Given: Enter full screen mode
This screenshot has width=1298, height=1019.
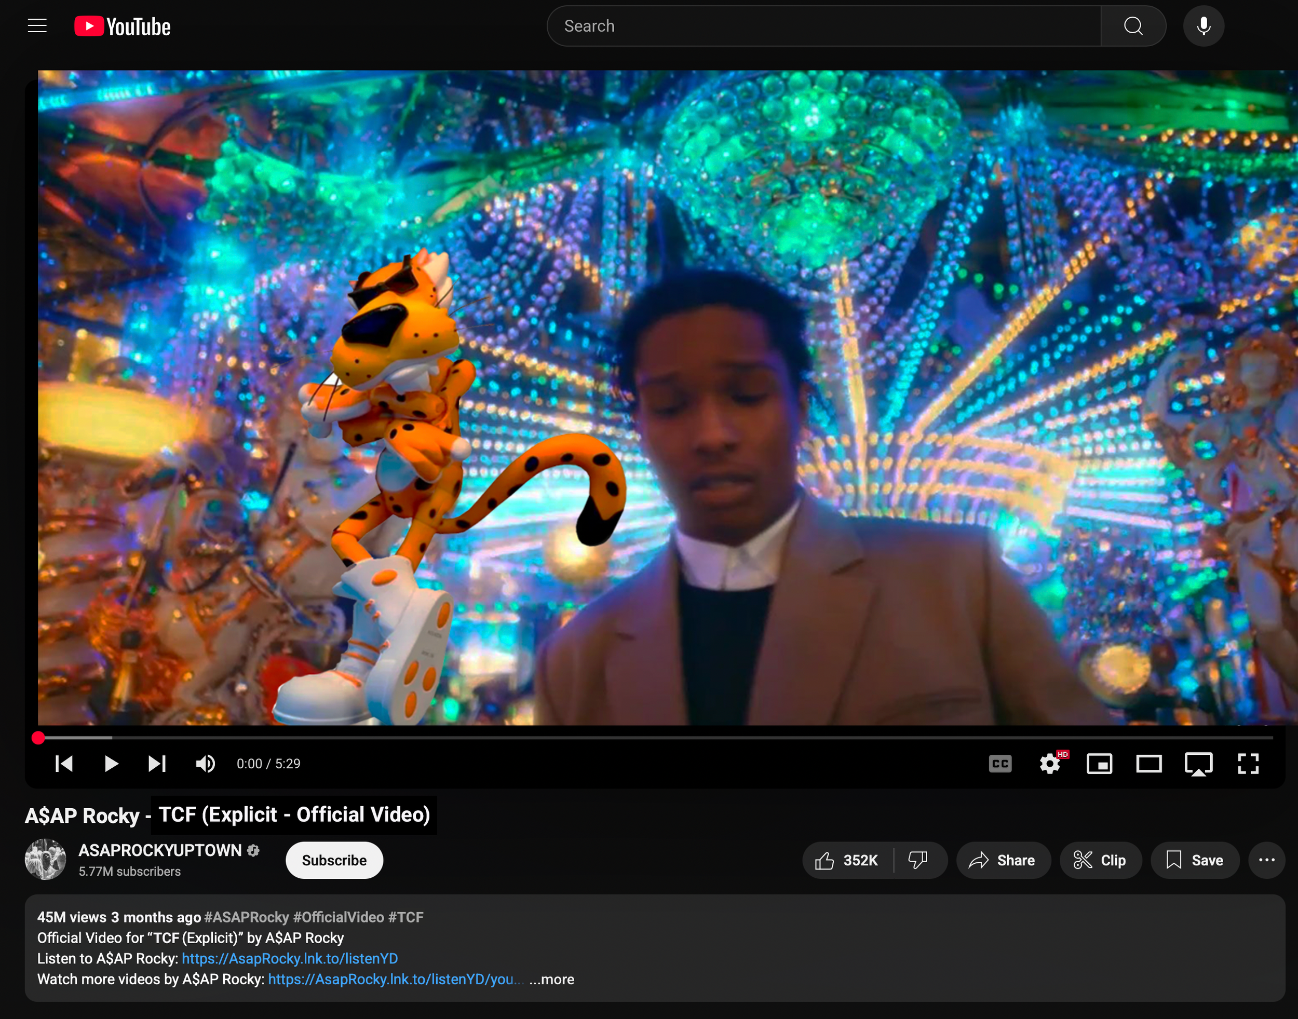Looking at the screenshot, I should coord(1248,764).
